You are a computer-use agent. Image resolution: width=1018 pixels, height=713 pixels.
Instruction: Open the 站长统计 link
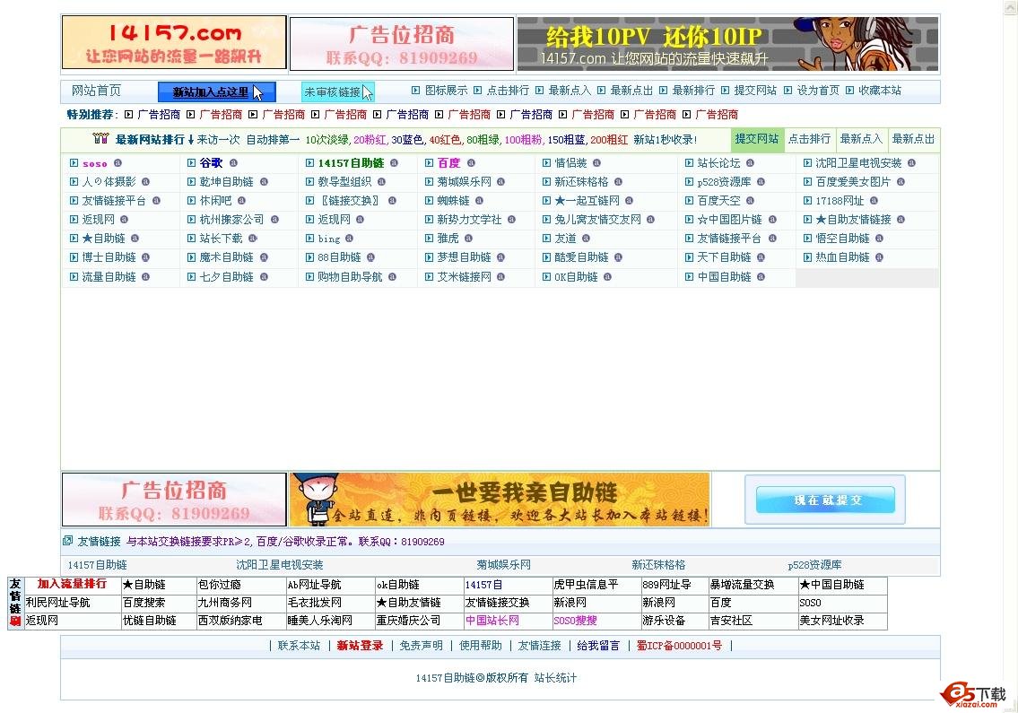[555, 678]
